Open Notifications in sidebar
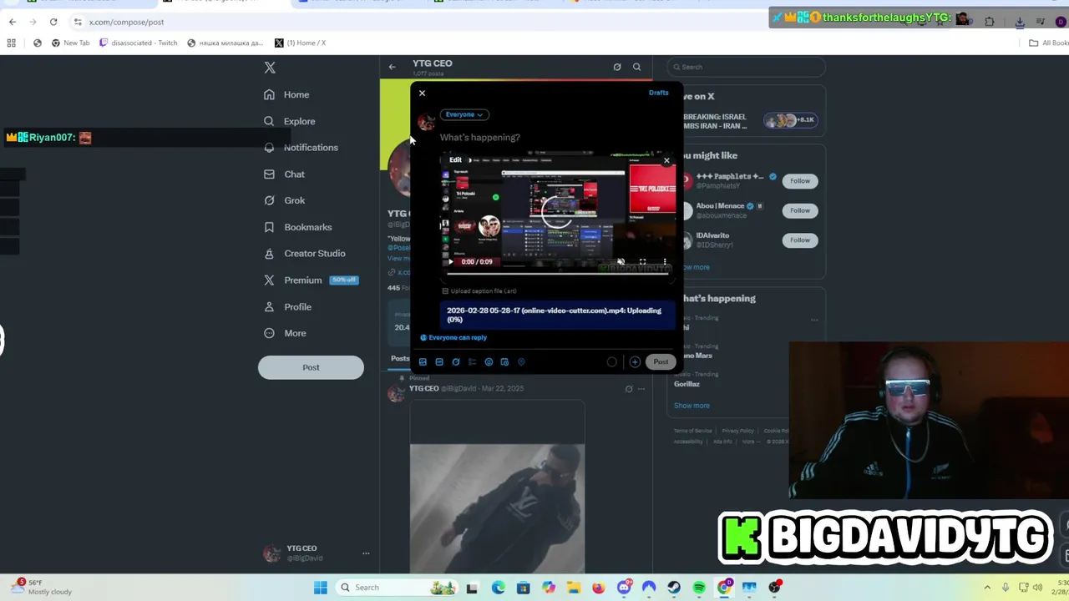 point(301,148)
